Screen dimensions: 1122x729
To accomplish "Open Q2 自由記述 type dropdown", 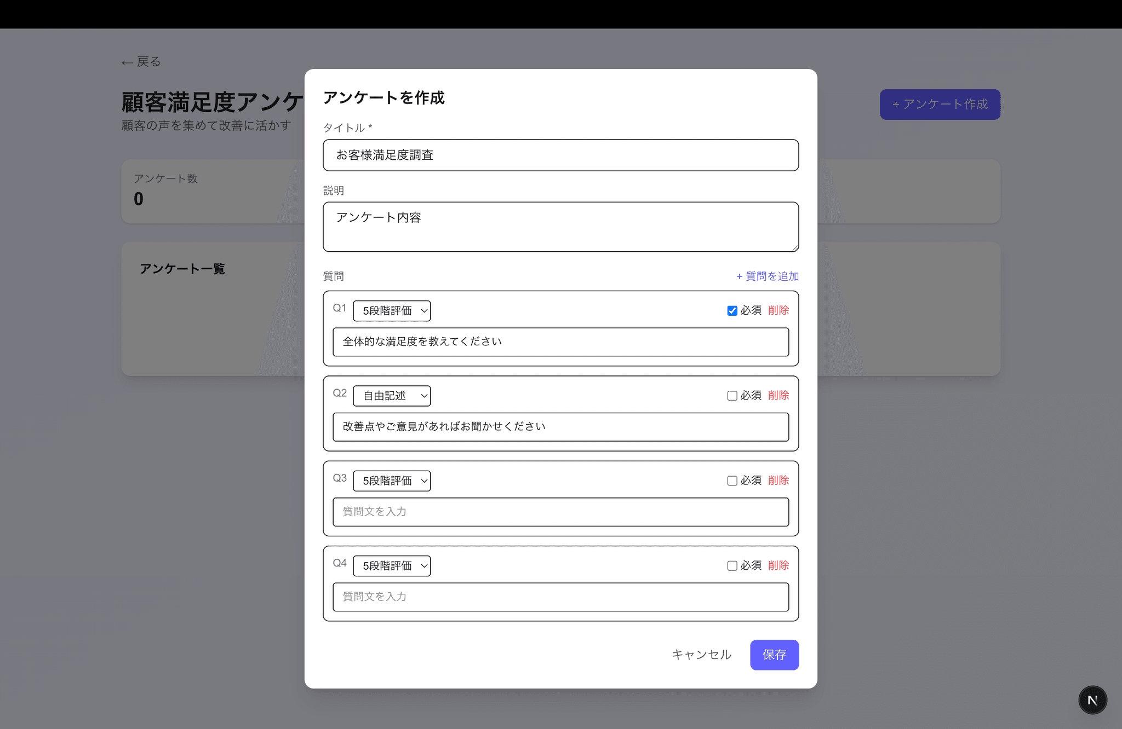I will 392,396.
